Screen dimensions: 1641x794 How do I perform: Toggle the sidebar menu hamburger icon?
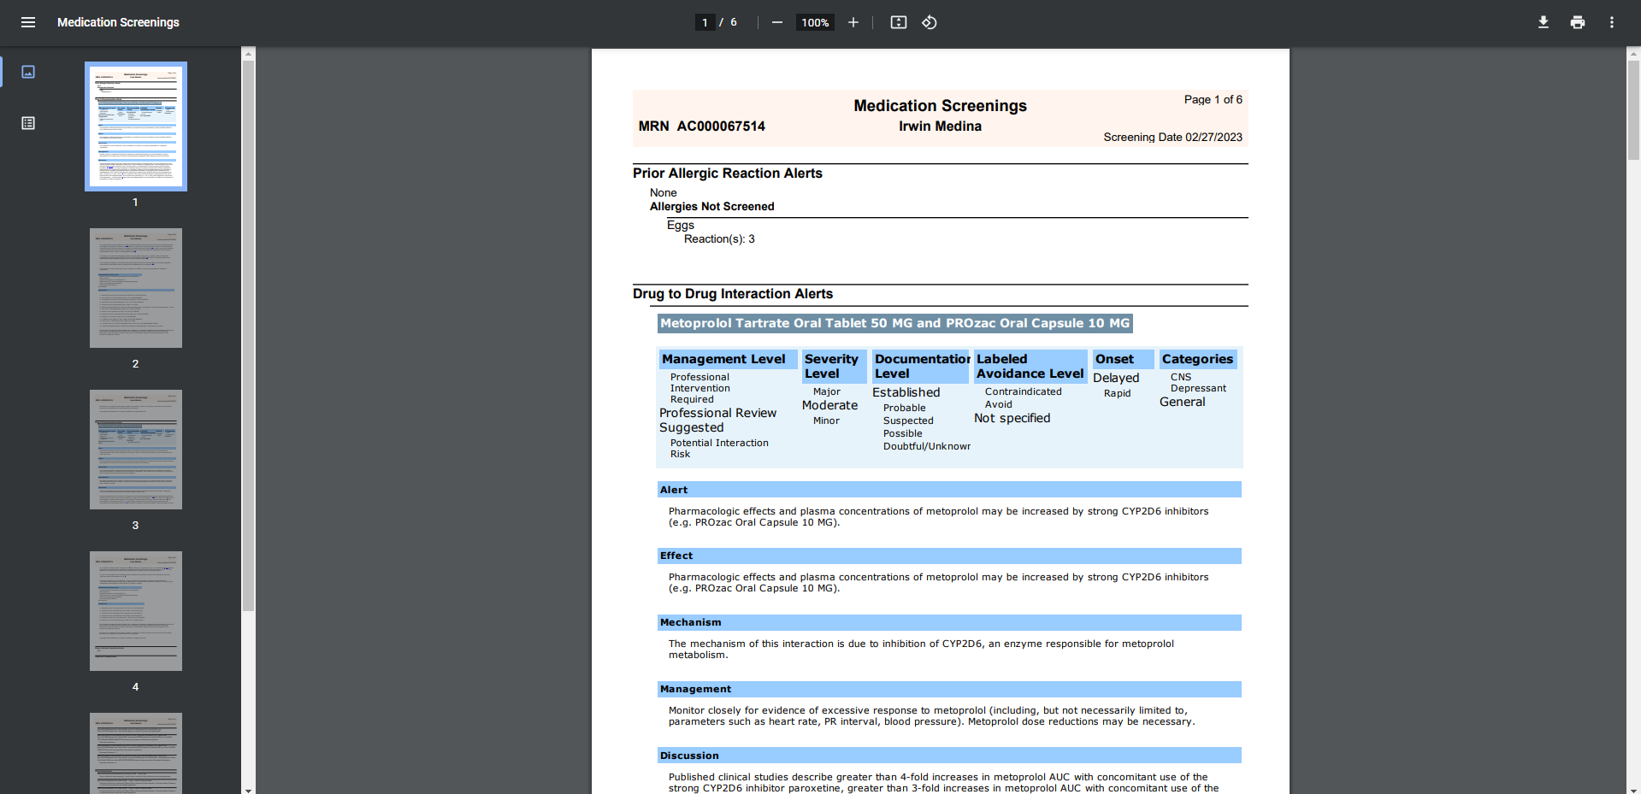point(28,22)
